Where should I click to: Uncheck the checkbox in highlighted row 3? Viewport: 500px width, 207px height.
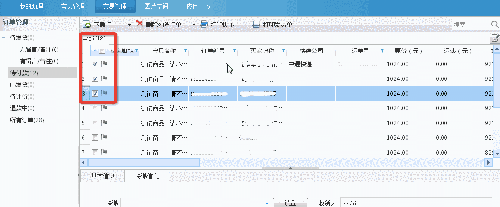[x=95, y=93]
